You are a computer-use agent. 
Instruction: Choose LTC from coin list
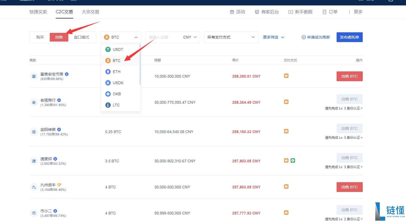pos(121,105)
